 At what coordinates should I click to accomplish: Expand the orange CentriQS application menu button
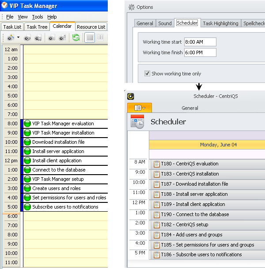(x=139, y=108)
